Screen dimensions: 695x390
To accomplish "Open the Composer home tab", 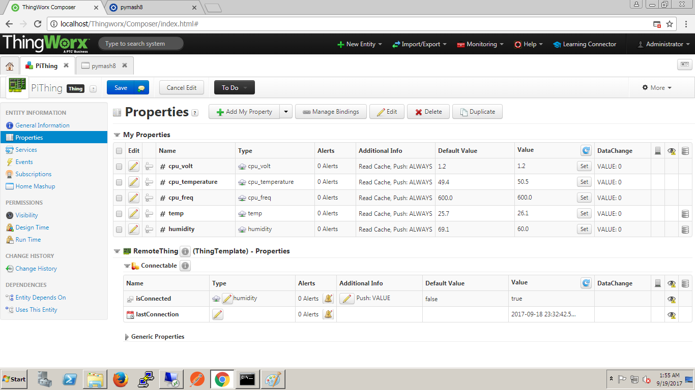I will (10, 66).
